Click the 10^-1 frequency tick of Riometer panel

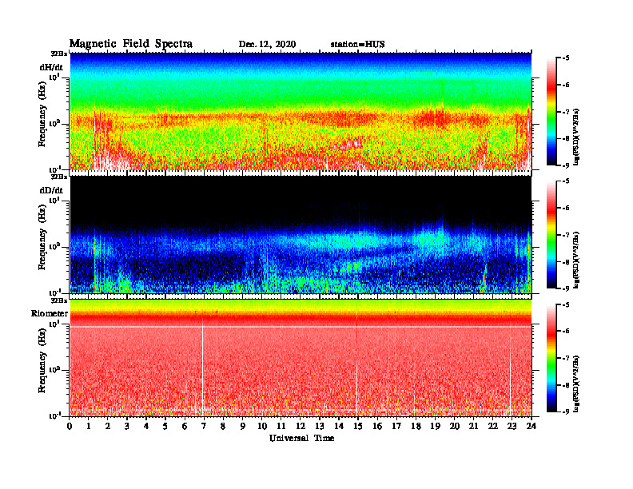55,415
